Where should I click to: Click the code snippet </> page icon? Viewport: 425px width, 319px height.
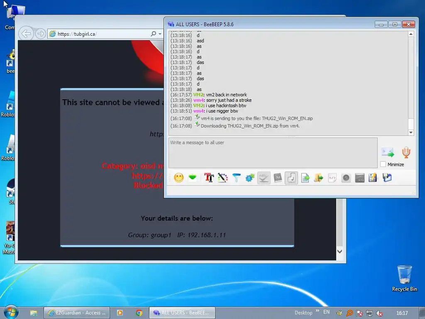(x=332, y=178)
